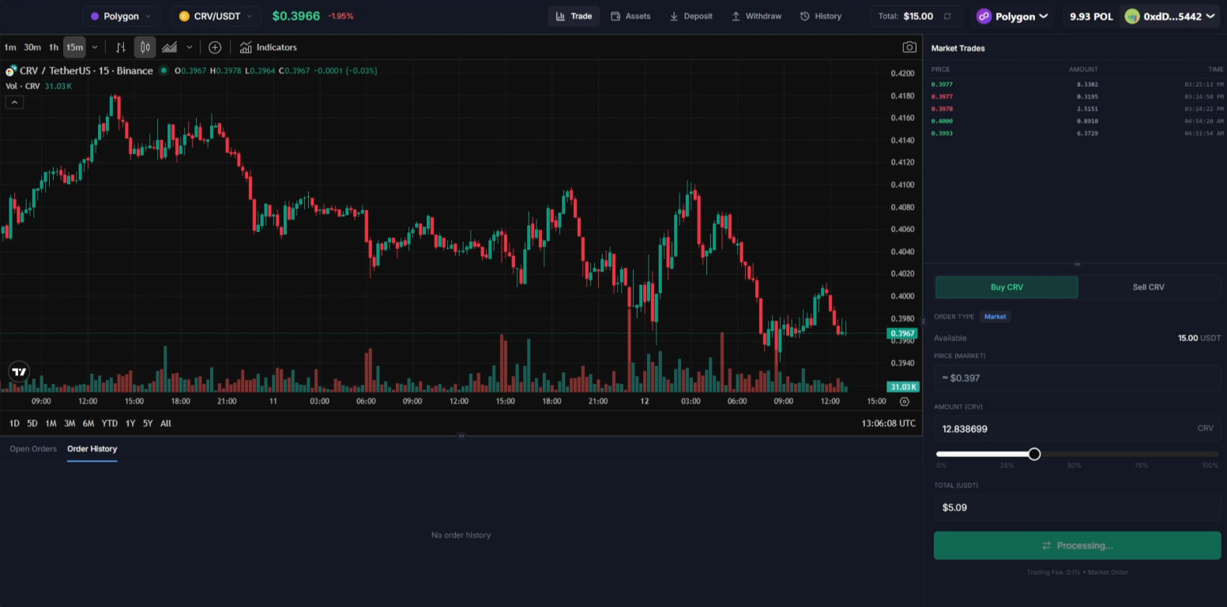Switch to the Sell CRV toggle
Screen dimensions: 1227x607
tap(1148, 287)
